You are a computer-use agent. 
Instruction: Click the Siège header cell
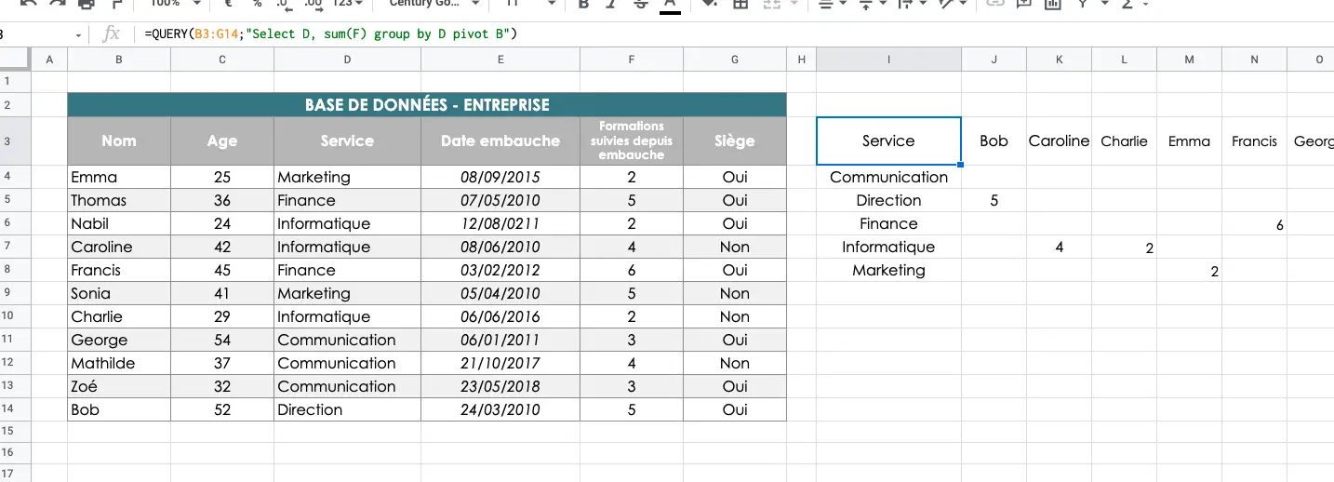click(735, 141)
